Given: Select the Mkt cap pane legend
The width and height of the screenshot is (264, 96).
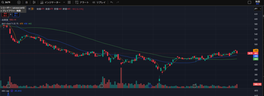Looking at the screenshot, I should click(x=5, y=91).
